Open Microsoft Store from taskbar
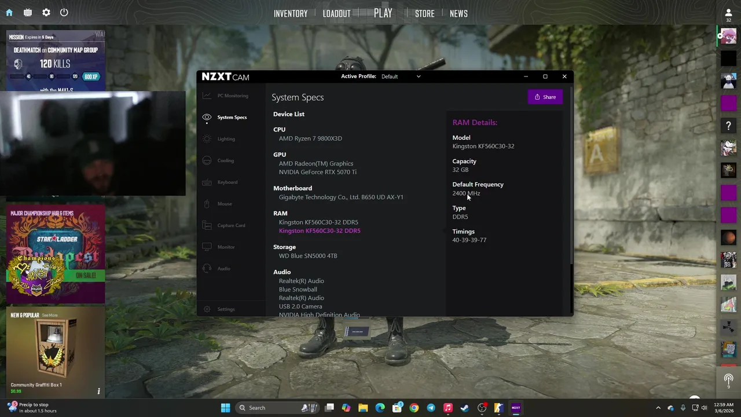 [397, 408]
